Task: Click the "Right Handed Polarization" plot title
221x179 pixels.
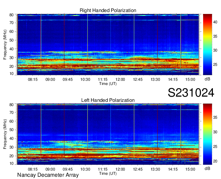Action: [108, 10]
